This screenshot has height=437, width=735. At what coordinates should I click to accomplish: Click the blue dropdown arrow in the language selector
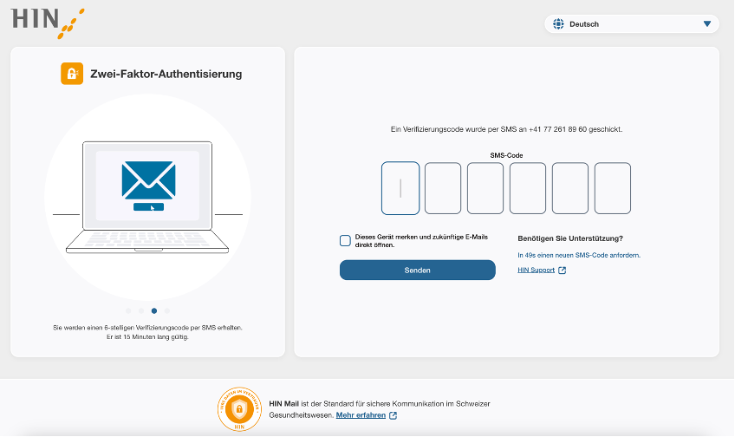coord(707,24)
